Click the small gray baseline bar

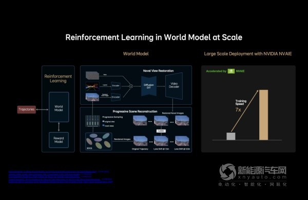(x=231, y=136)
